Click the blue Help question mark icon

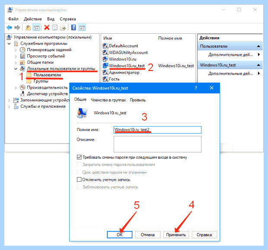pyautogui.click(x=73, y=28)
